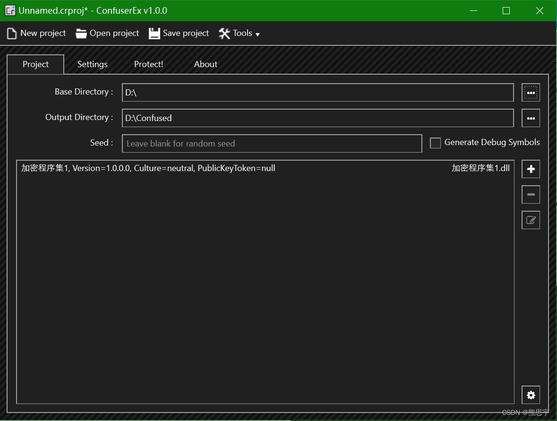Click the ConfuserEx app icon in title bar

click(x=10, y=10)
